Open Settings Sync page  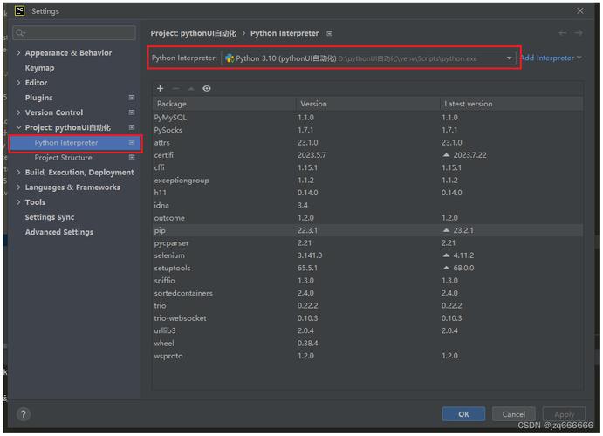tap(50, 217)
